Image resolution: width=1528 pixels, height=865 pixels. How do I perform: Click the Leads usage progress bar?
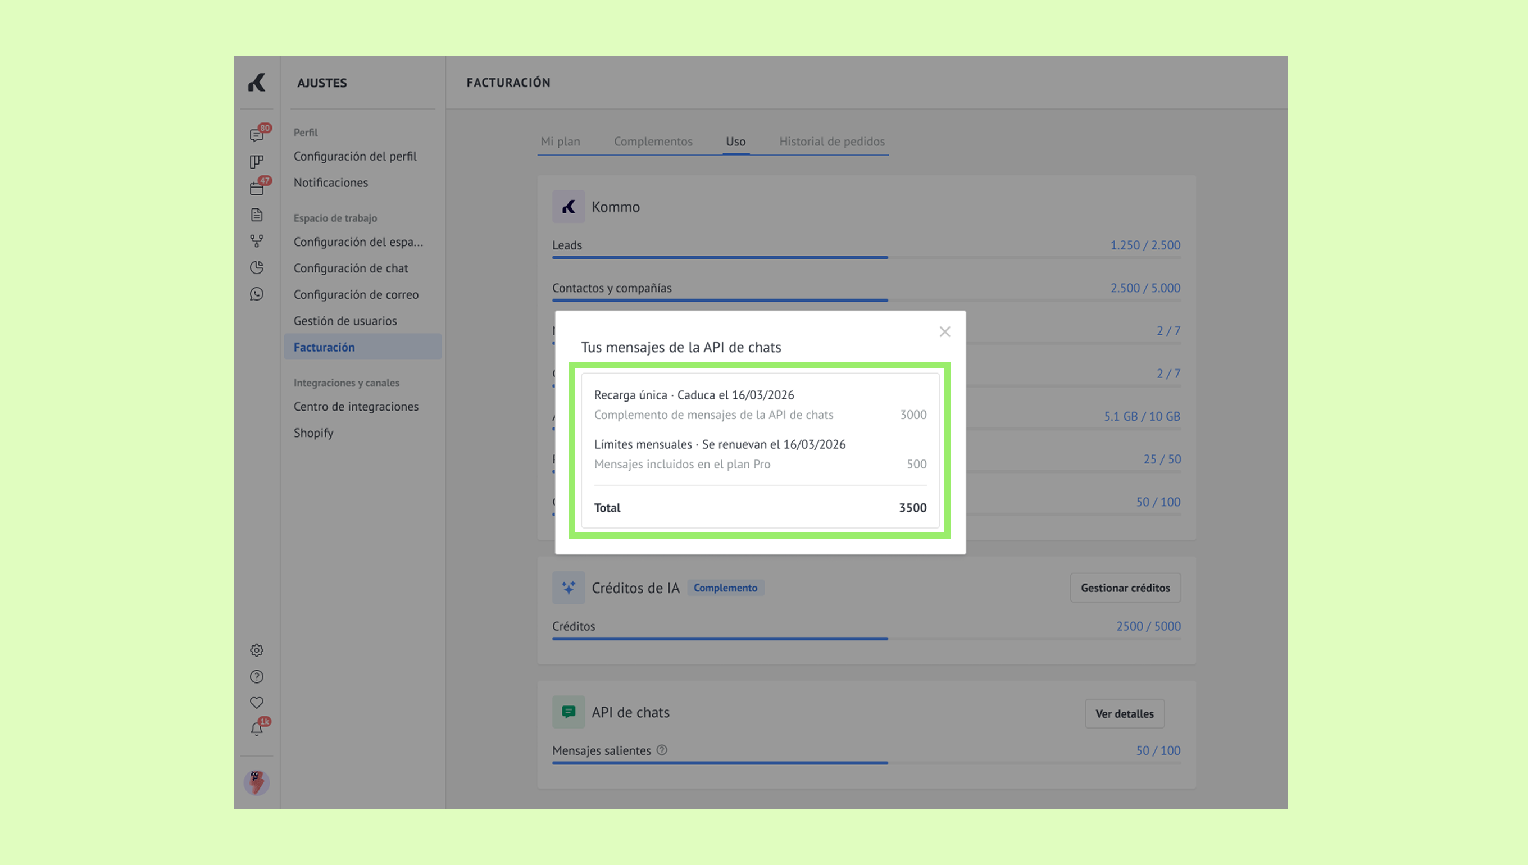[x=866, y=258]
